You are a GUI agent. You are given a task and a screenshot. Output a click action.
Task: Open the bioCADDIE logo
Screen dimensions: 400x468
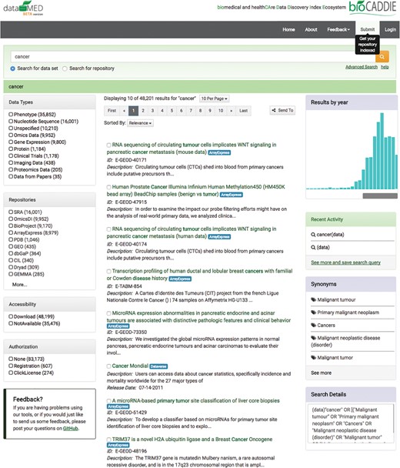[372, 7]
